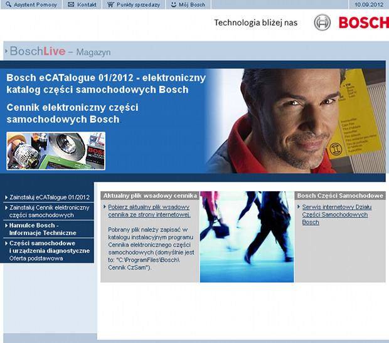Open Zainstaluj Cennik elektroniczny części samochodowych
This screenshot has width=389, height=343.
tap(49, 211)
